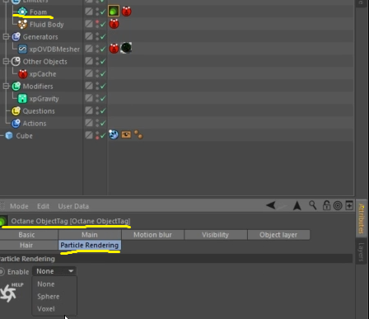
Task: Switch to the Motion blur tab
Action: [152, 235]
